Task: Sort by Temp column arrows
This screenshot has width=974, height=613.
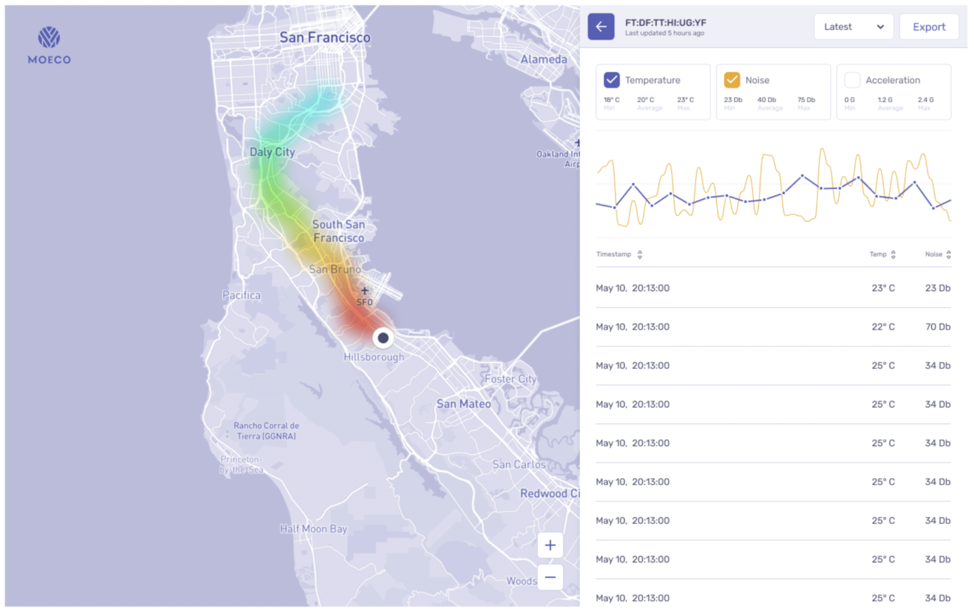Action: click(x=893, y=255)
